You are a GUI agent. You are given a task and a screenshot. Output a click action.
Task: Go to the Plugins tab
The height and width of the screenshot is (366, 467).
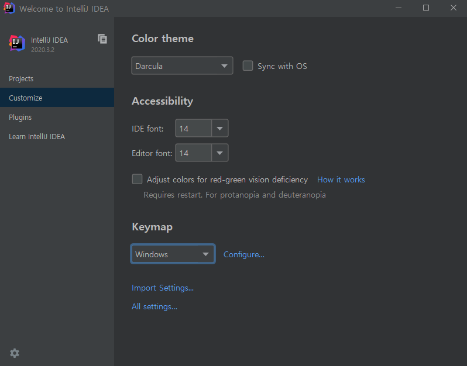[x=57, y=118]
